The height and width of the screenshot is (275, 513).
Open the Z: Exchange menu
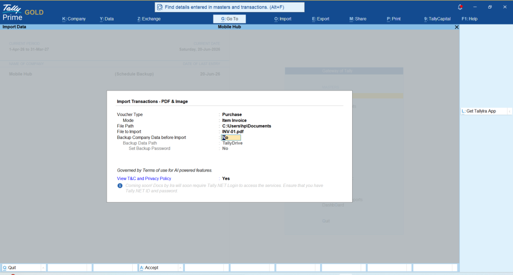pyautogui.click(x=149, y=19)
